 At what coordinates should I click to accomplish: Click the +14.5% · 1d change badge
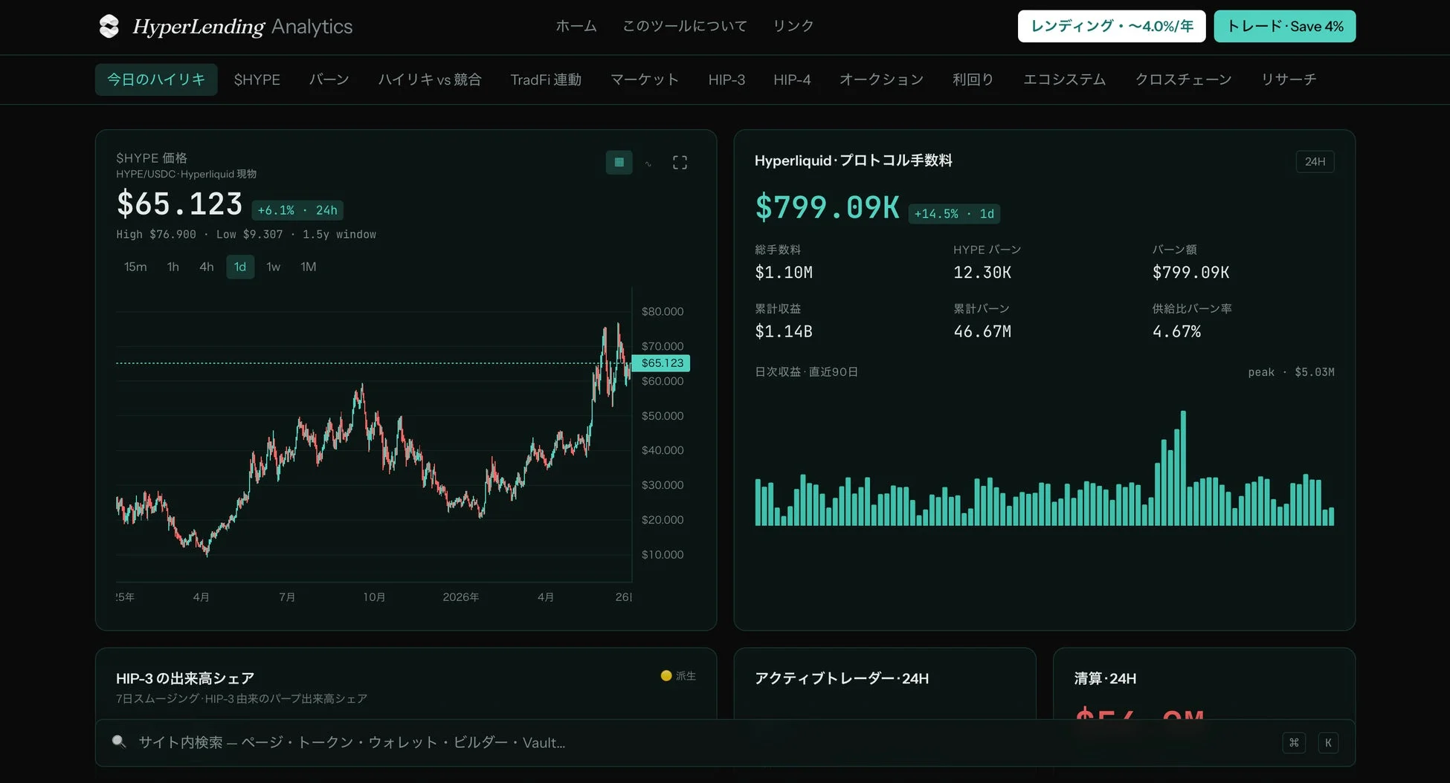click(x=954, y=214)
